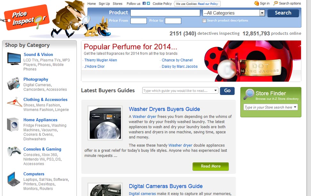
Task: Click the Store Finder magnifier icon
Action: [x=249, y=94]
